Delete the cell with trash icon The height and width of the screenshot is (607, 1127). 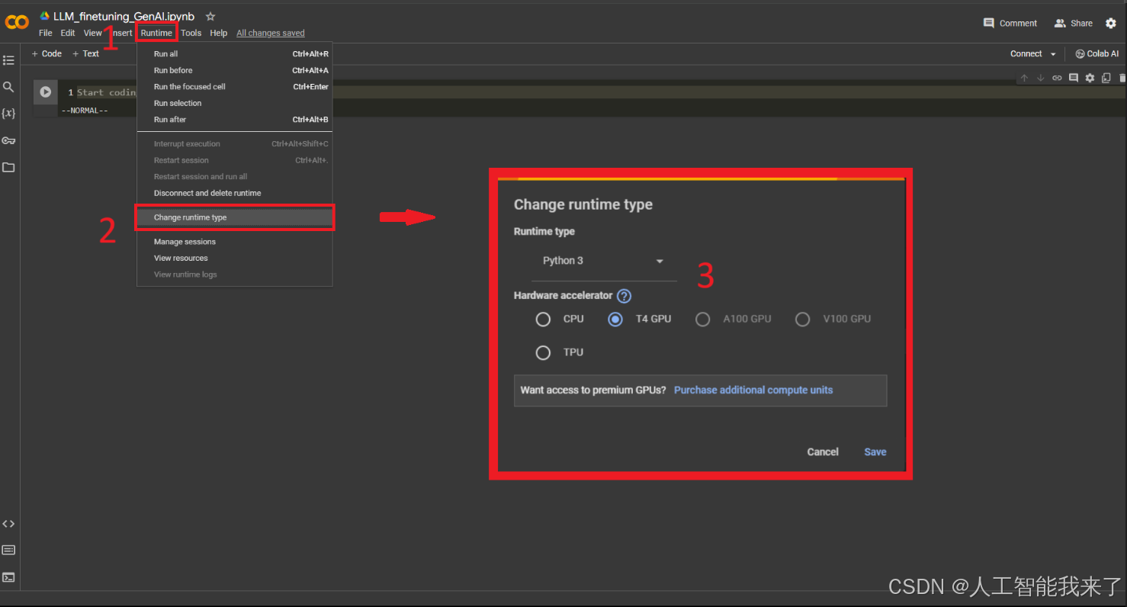tap(1122, 78)
